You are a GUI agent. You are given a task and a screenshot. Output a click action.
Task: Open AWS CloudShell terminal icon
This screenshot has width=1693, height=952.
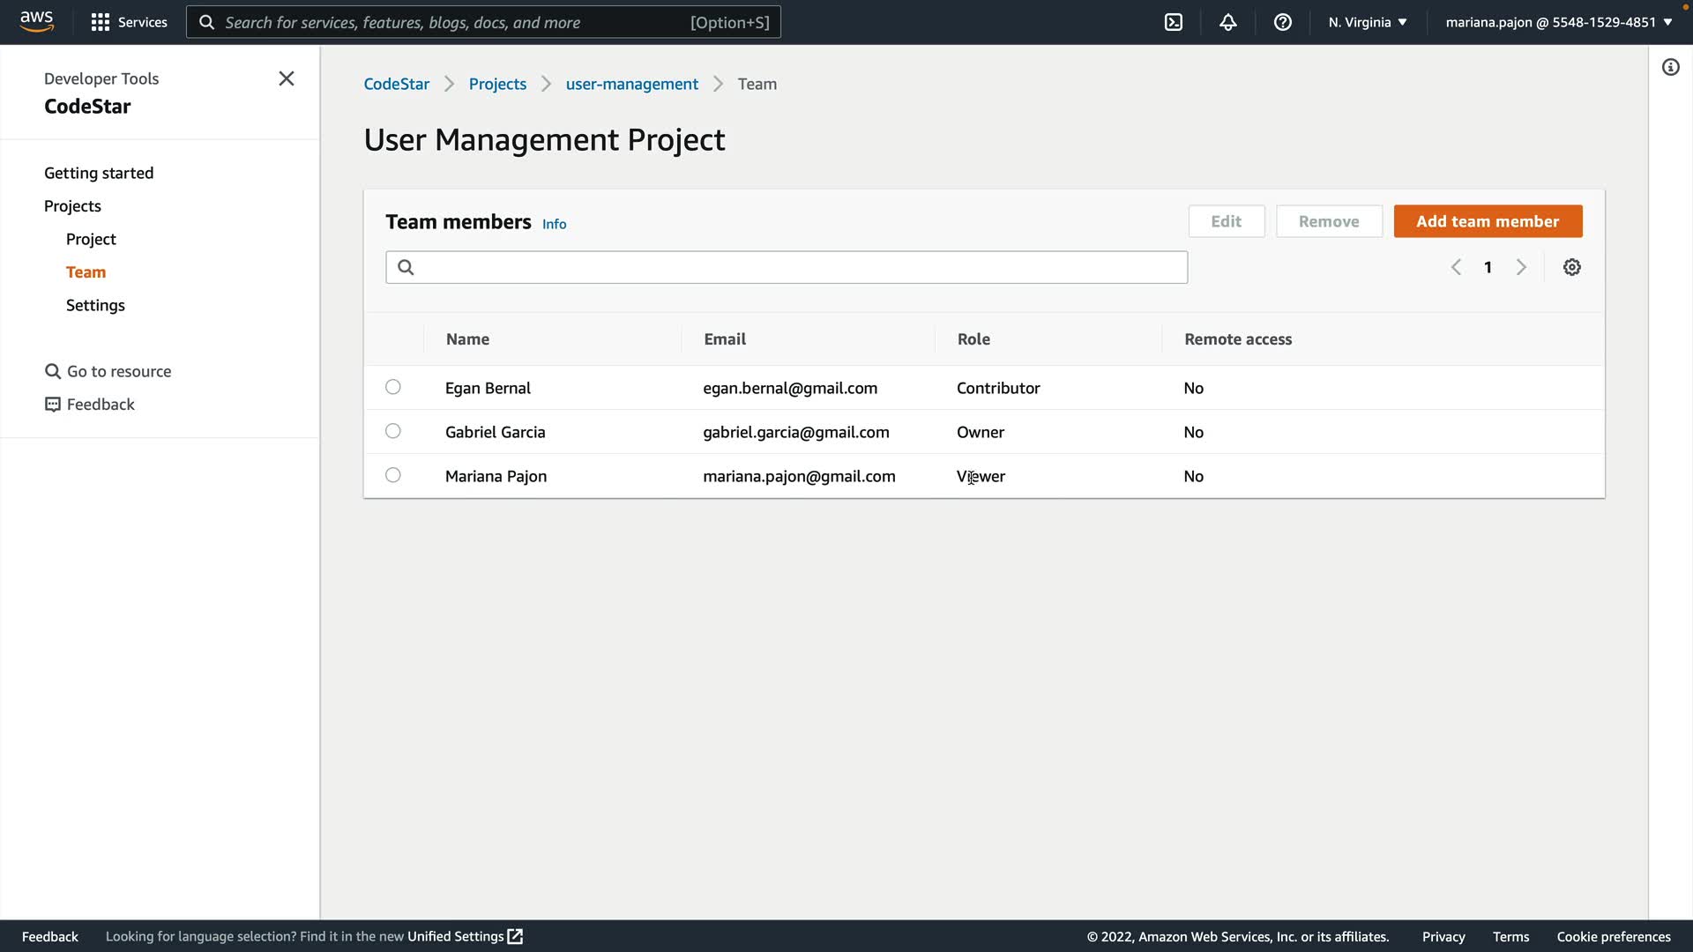(1174, 22)
